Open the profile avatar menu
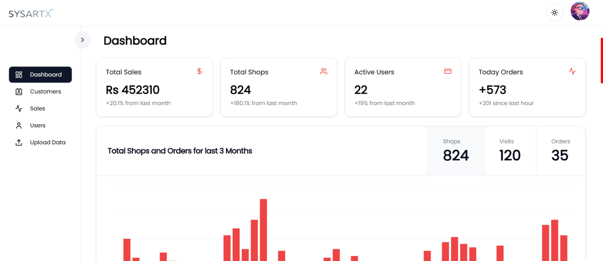 coord(580,11)
